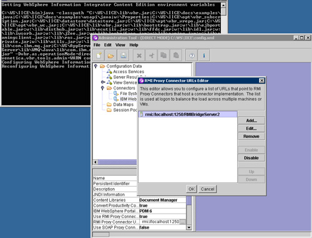Image resolution: width=312 pixels, height=238 pixels.
Task: Click the command prompt scroll-up arrow
Action: [223, 5]
